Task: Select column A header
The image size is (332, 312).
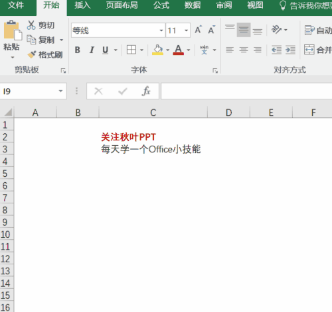Action: (35, 113)
